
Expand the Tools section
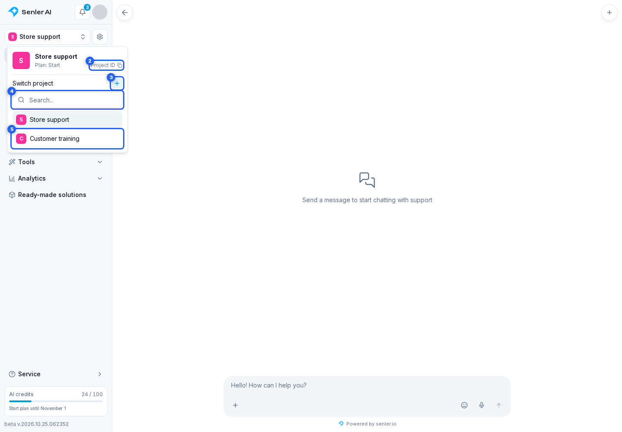click(x=56, y=162)
